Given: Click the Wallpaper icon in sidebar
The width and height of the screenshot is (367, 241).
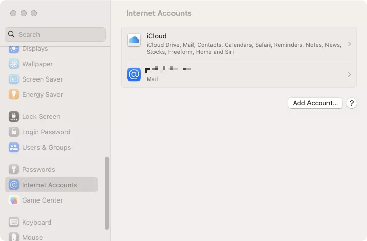Looking at the screenshot, I should point(14,64).
